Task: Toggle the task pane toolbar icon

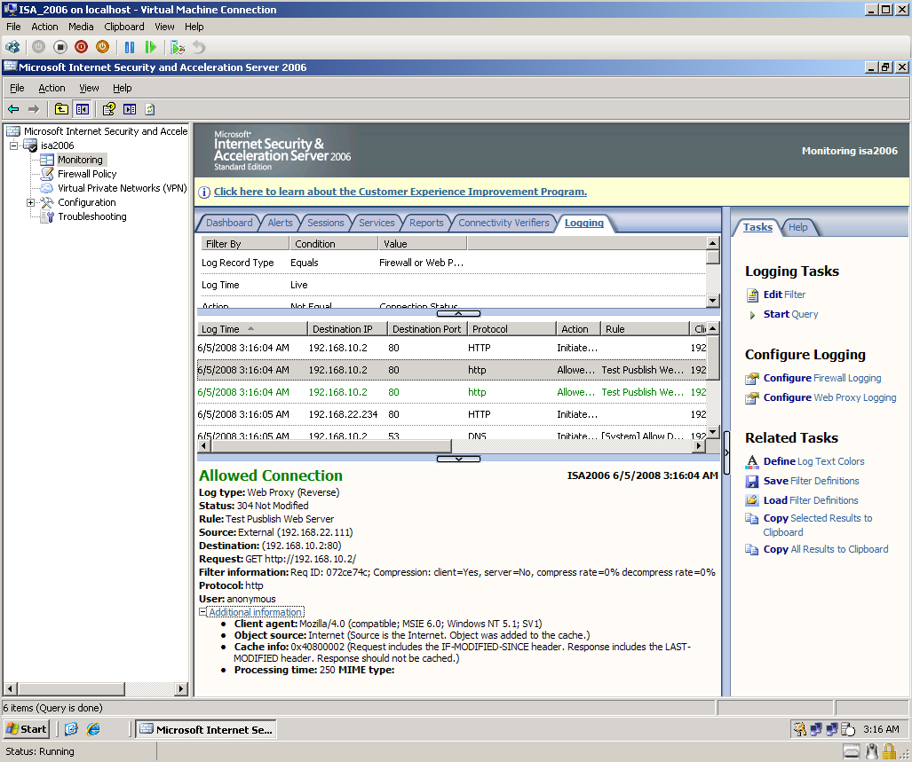Action: [130, 108]
